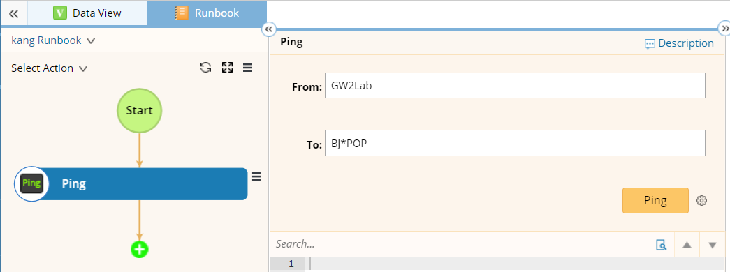Click the search-in-results magnifier icon
The height and width of the screenshot is (272, 730).
(661, 245)
